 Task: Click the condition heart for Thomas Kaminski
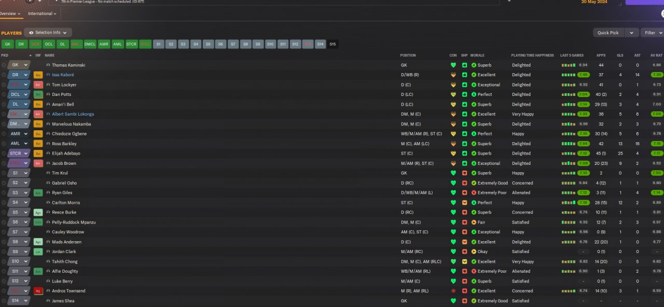[453, 65]
